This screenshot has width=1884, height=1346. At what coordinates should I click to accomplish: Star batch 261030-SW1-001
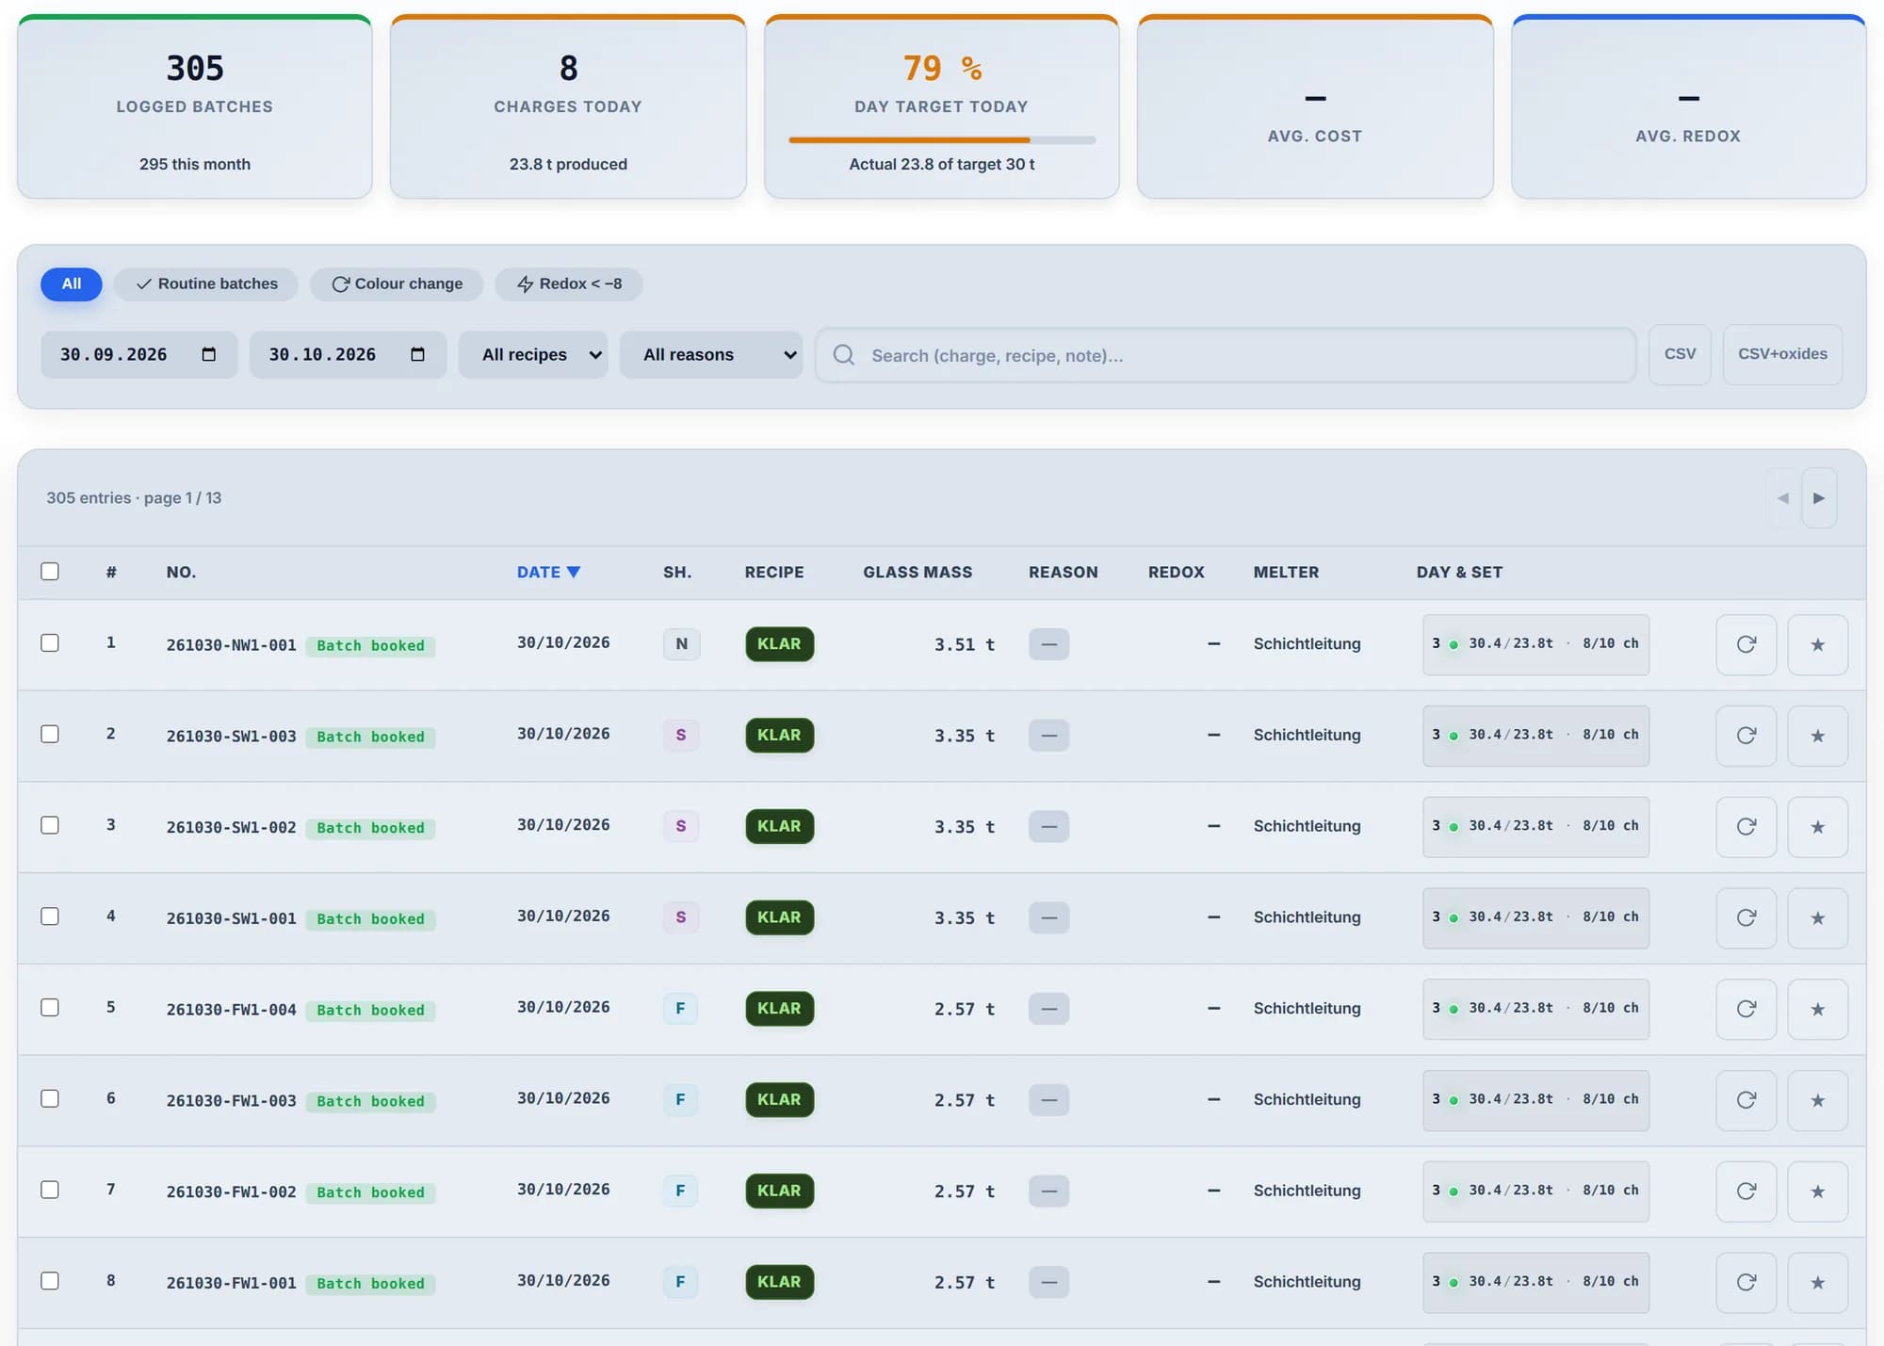point(1817,917)
